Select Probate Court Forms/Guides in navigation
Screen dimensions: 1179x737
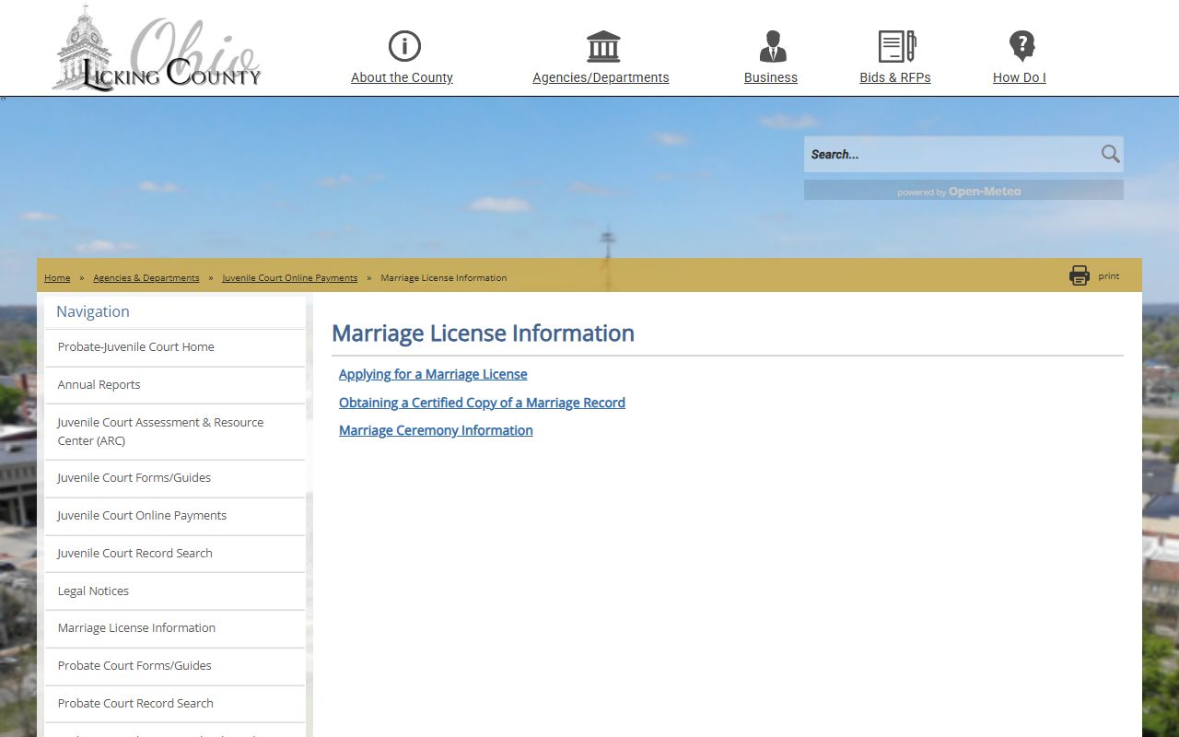tap(175, 666)
